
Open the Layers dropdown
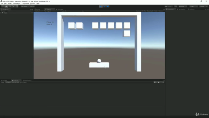[x=193, y=7]
